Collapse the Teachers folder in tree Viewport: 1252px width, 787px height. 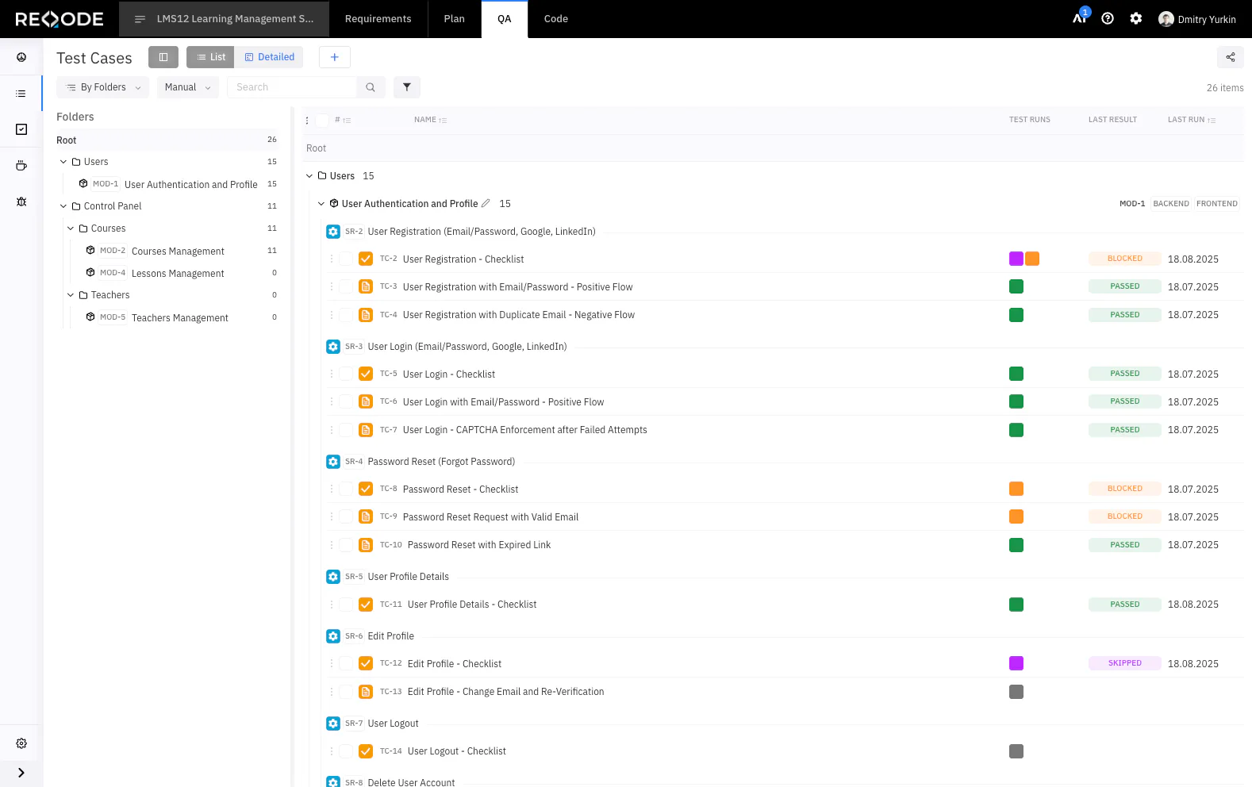pos(71,295)
